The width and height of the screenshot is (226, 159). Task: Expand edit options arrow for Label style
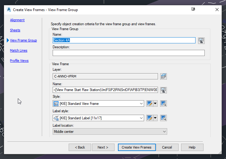coord(155,118)
